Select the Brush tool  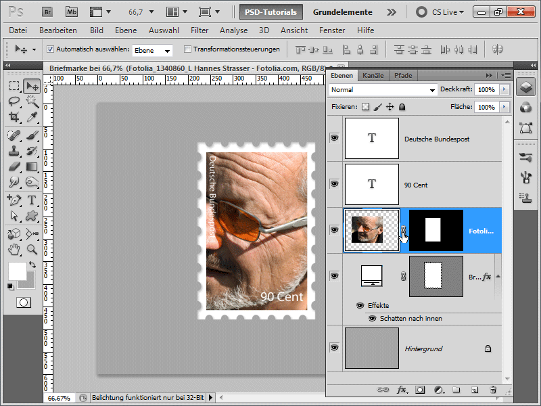[32, 135]
